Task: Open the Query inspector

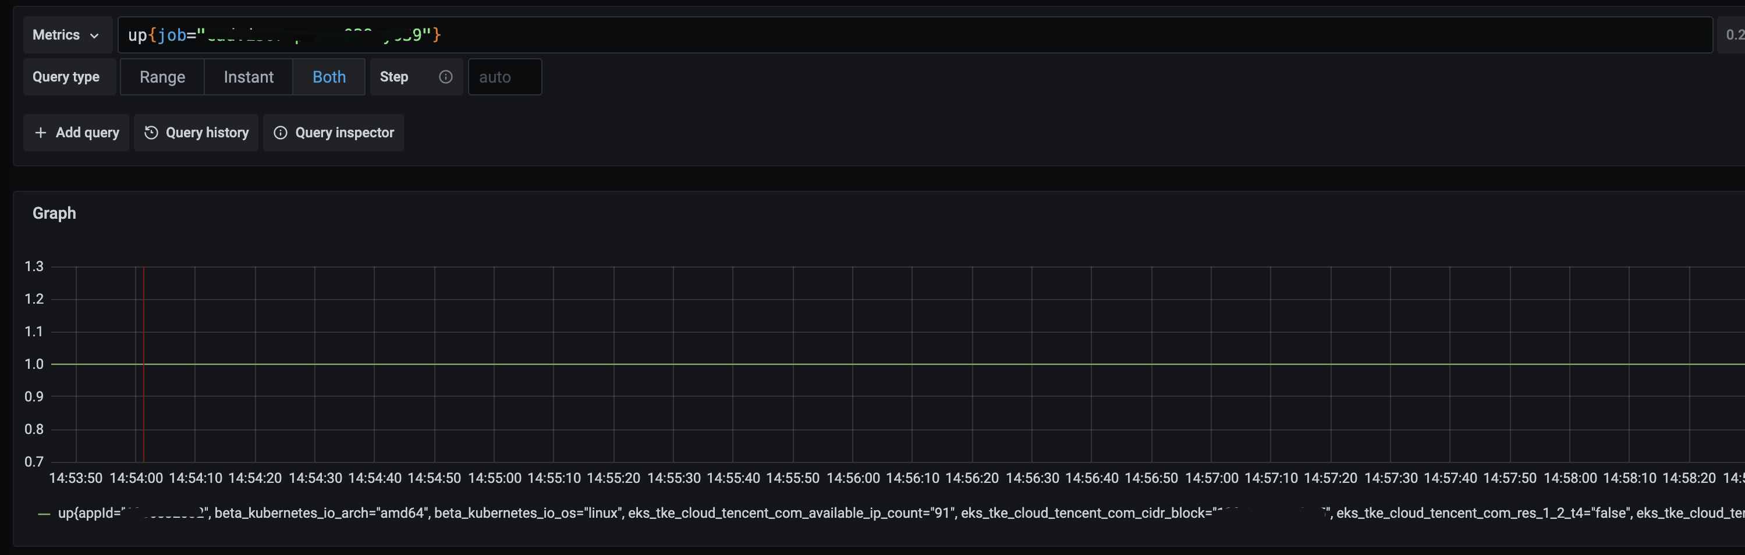Action: (334, 132)
